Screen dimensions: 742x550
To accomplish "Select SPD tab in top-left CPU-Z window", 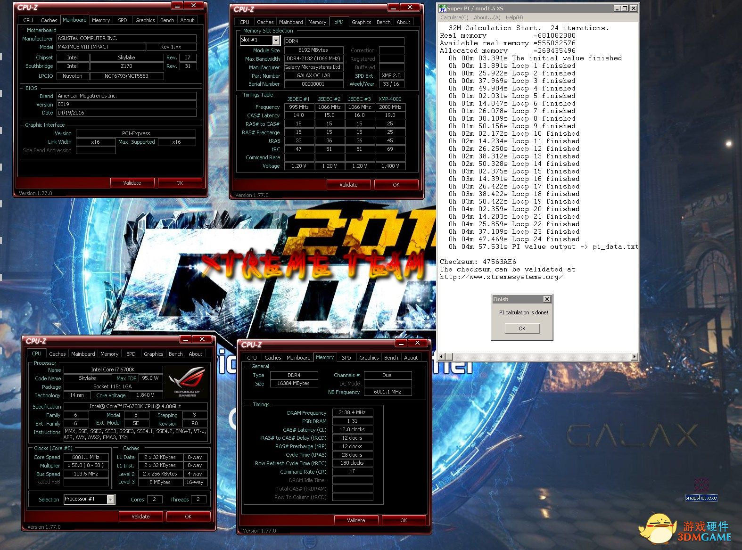I will pyautogui.click(x=123, y=20).
